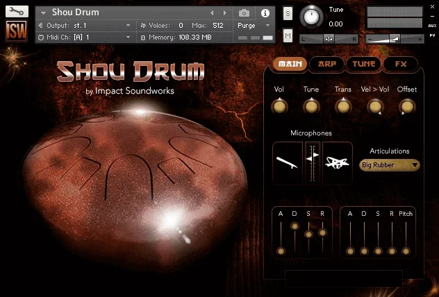The width and height of the screenshot is (439, 297).
Task: Click the Voices note icon
Action: pyautogui.click(x=143, y=26)
